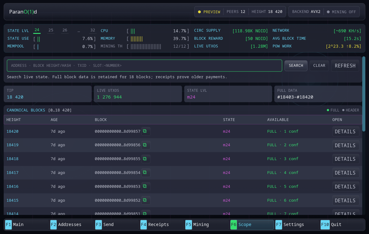Click the BLOCK column header
Screen dimensions: 369x234
[101, 120]
